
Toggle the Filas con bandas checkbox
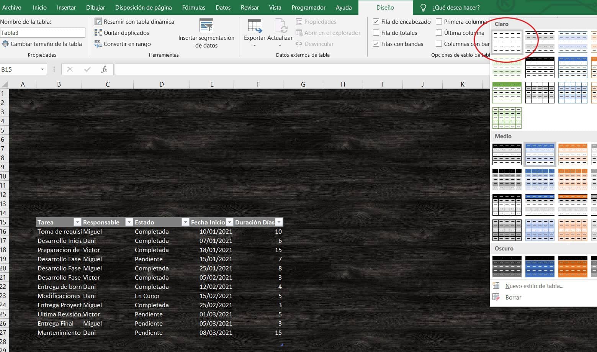[376, 44]
